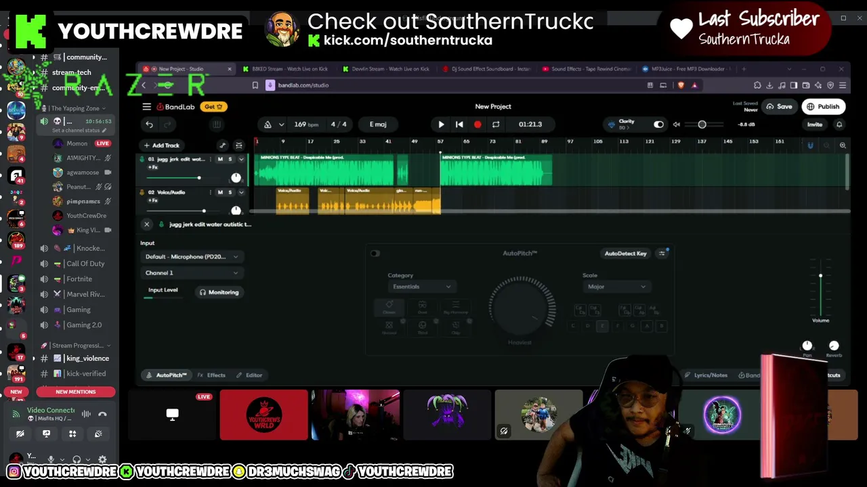This screenshot has height=487, width=867.
Task: Click the metronome icon
Action: 268,124
